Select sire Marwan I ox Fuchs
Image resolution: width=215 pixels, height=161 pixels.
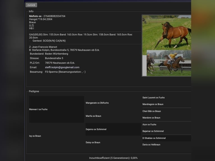(38, 109)
